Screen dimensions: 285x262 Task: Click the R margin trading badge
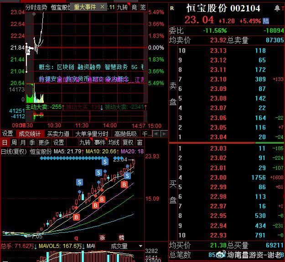[172, 8]
